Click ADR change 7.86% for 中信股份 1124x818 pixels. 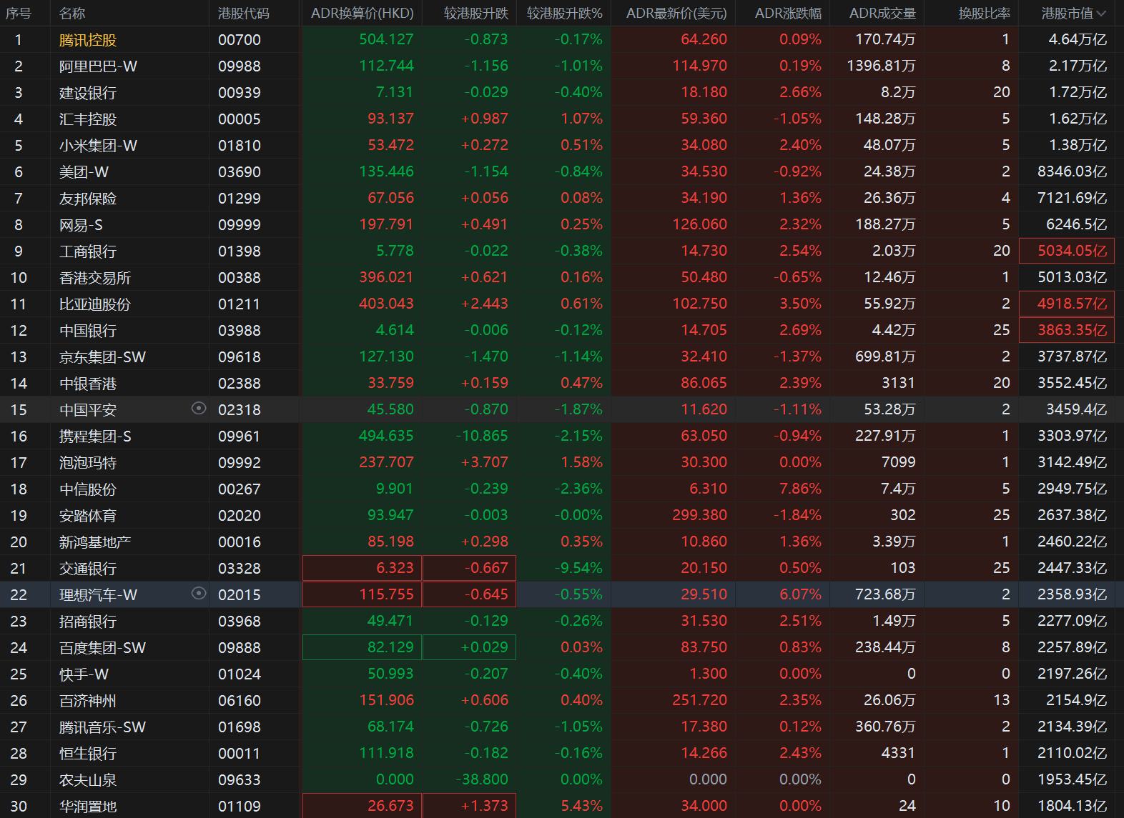(800, 489)
